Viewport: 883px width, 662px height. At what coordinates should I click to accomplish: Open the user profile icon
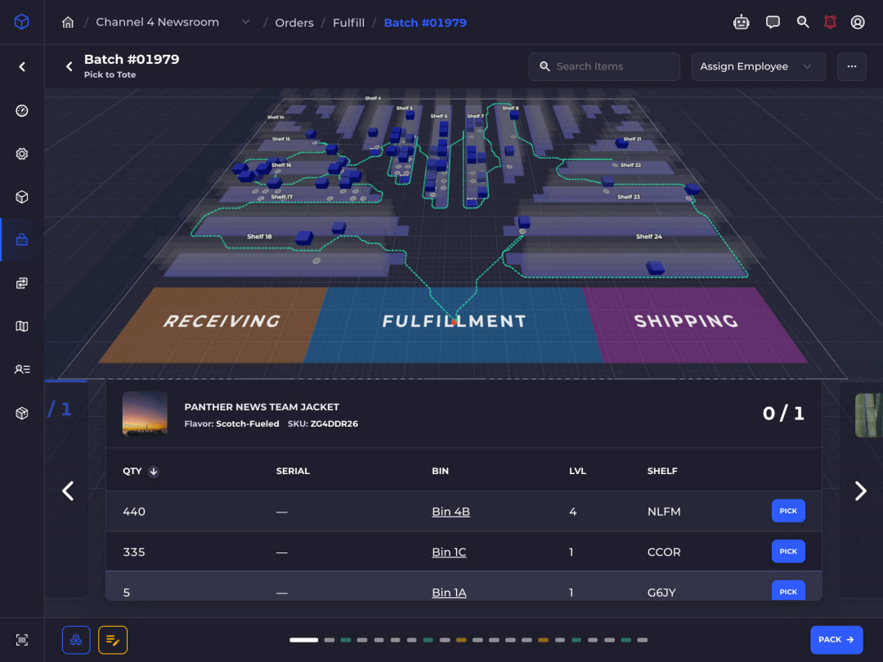(857, 22)
